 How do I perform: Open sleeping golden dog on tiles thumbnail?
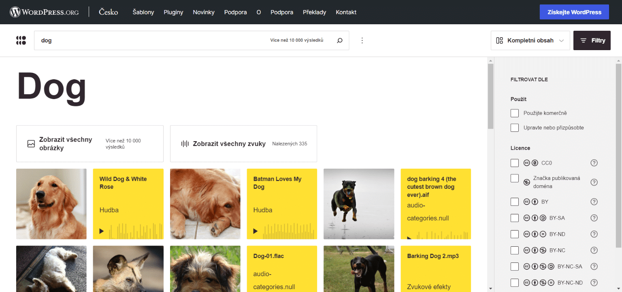[205, 204]
